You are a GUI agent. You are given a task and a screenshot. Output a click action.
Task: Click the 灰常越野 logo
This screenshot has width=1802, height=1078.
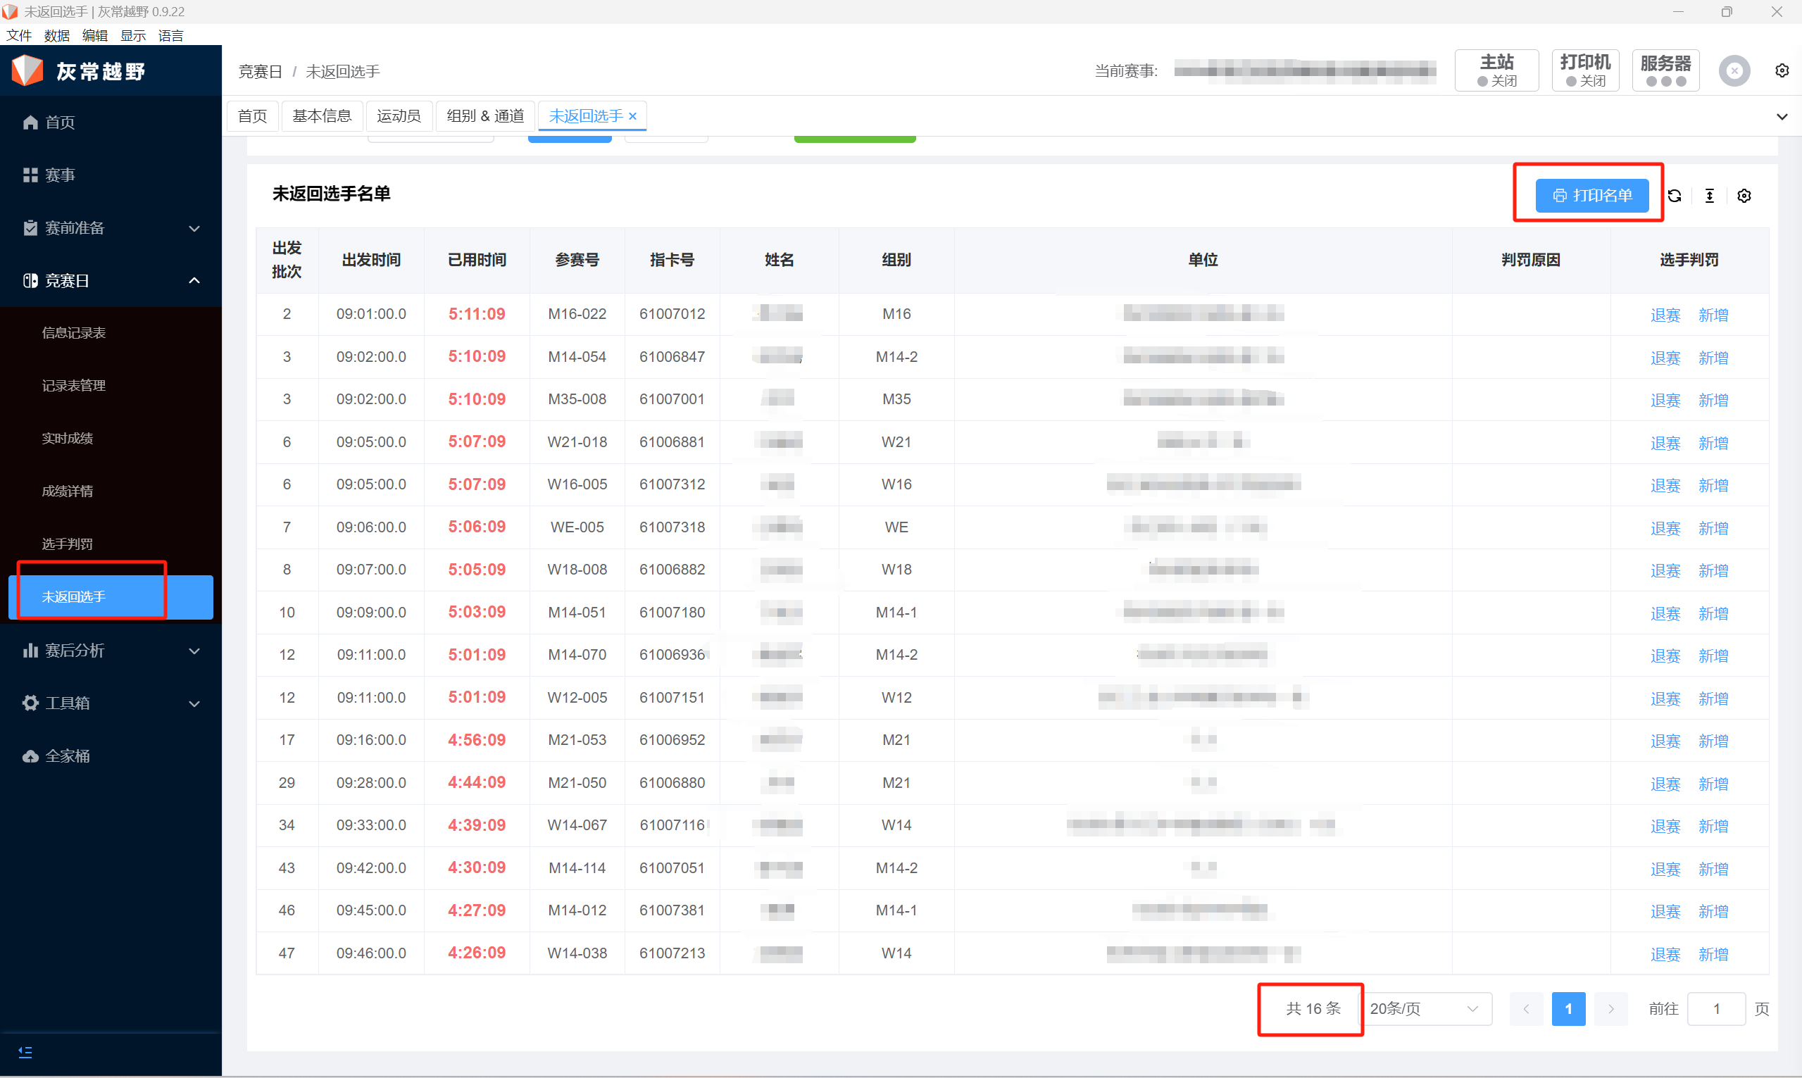(x=78, y=70)
